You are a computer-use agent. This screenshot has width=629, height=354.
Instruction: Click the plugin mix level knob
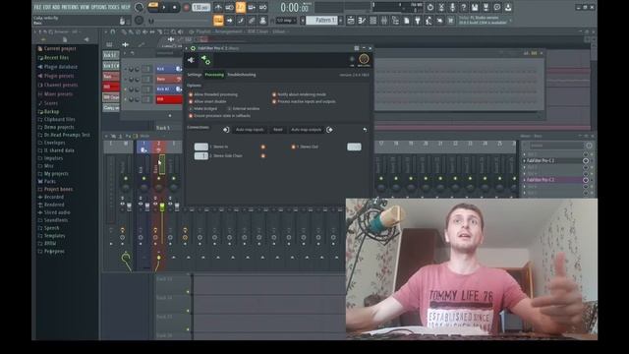click(x=364, y=59)
